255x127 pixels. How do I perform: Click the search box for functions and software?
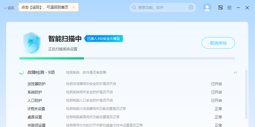161,7
